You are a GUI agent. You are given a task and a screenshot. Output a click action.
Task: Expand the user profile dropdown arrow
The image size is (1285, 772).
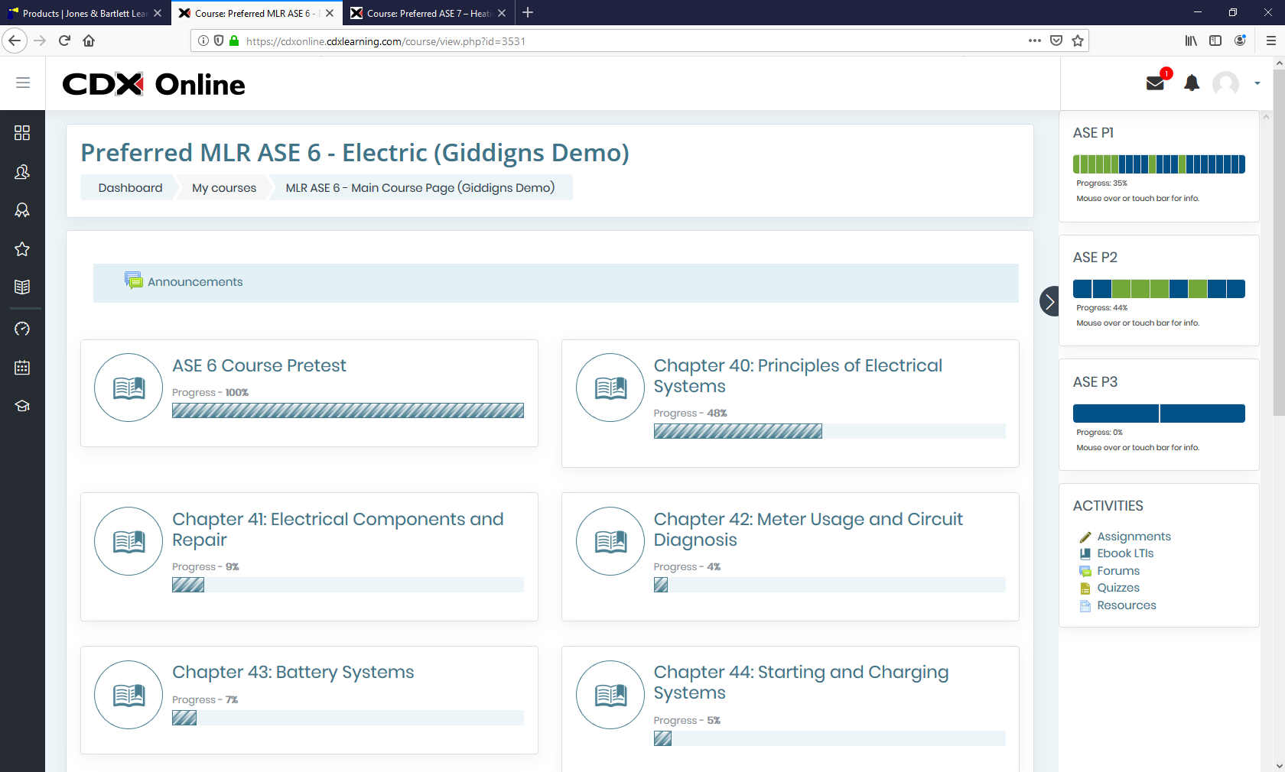pos(1257,83)
